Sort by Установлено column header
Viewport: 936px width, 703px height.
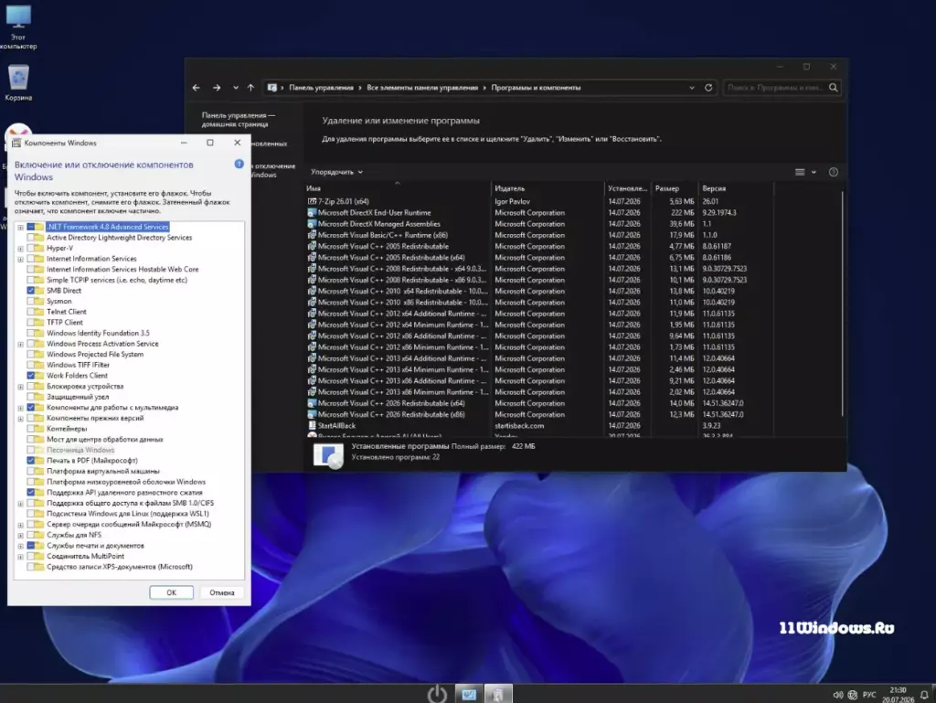coord(627,188)
